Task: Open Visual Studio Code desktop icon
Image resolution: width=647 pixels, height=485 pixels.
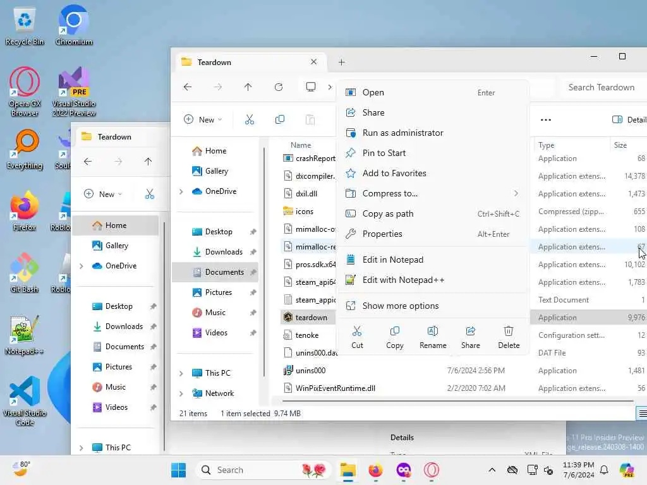Action: point(25,401)
